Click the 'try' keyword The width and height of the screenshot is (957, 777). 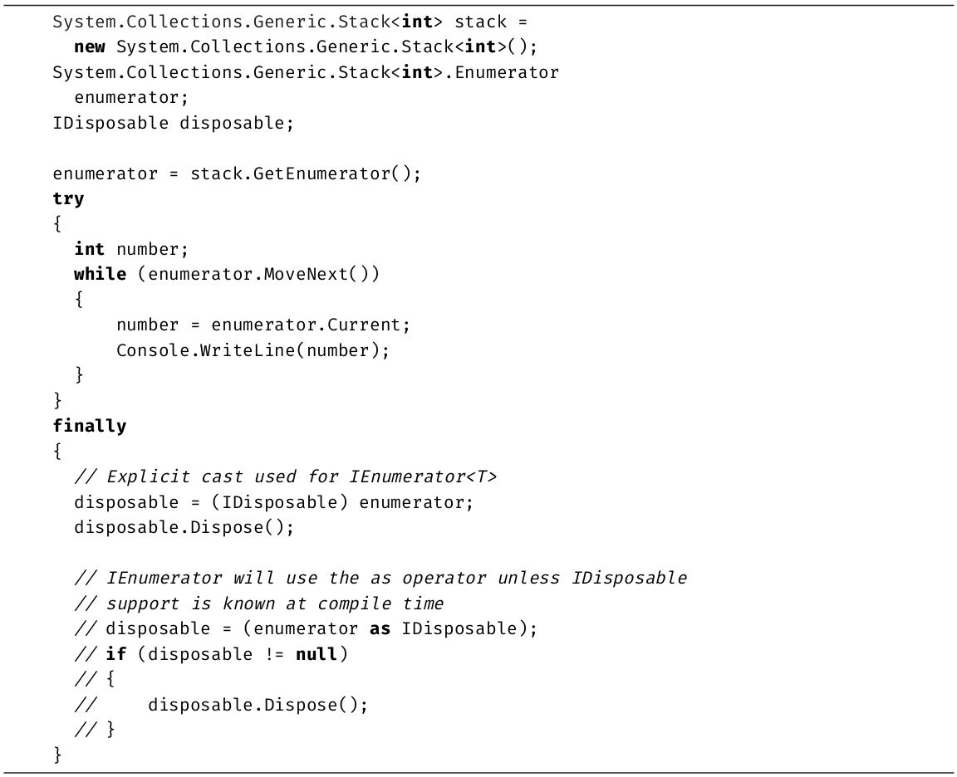point(68,198)
